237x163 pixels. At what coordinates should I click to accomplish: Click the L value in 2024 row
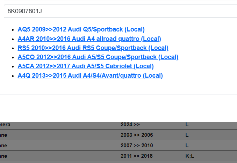pyautogui.click(x=187, y=125)
